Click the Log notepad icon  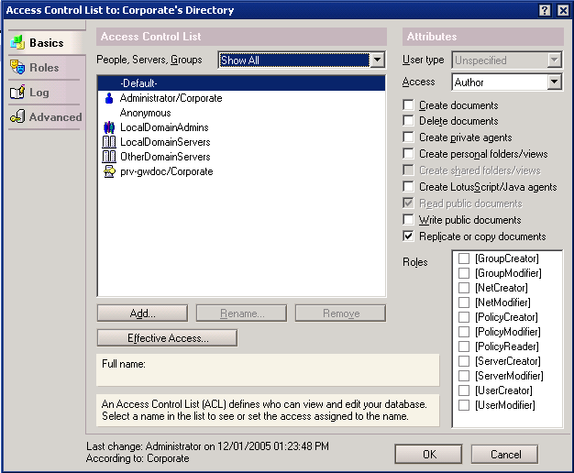17,92
